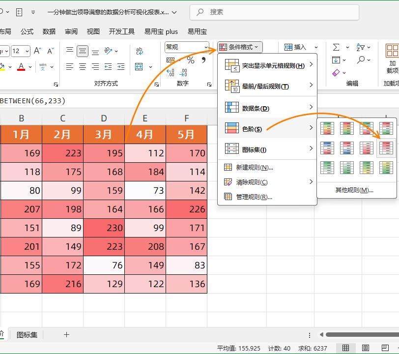This screenshot has height=354, width=399.
Task: Switch to the 图标集 sheet tab
Action: [x=27, y=335]
